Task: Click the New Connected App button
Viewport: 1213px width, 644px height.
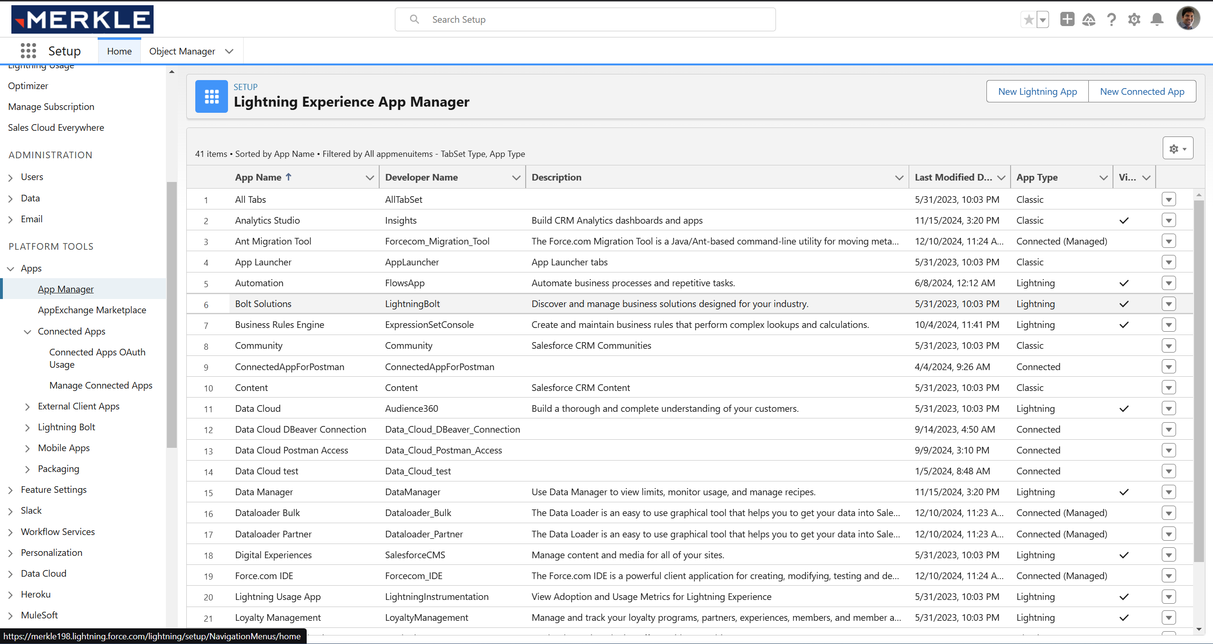Action: (1142, 91)
